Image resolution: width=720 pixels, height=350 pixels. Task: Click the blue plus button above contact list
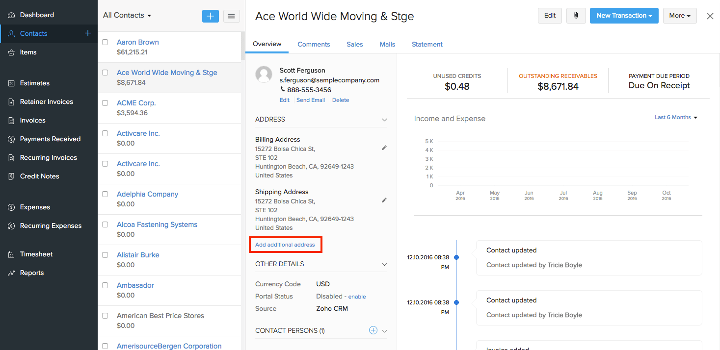(210, 16)
